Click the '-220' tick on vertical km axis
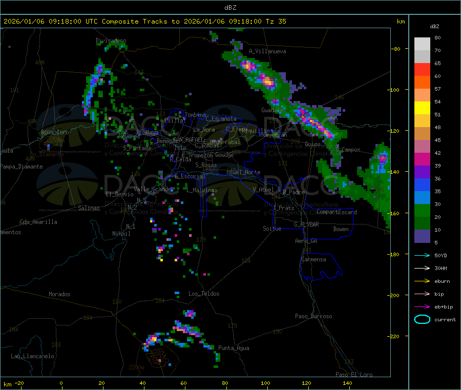Image resolution: width=461 pixels, height=390 pixels. point(394,336)
